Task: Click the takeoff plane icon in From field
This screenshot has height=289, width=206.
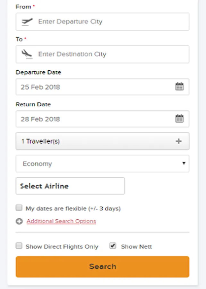Action: tap(27, 22)
